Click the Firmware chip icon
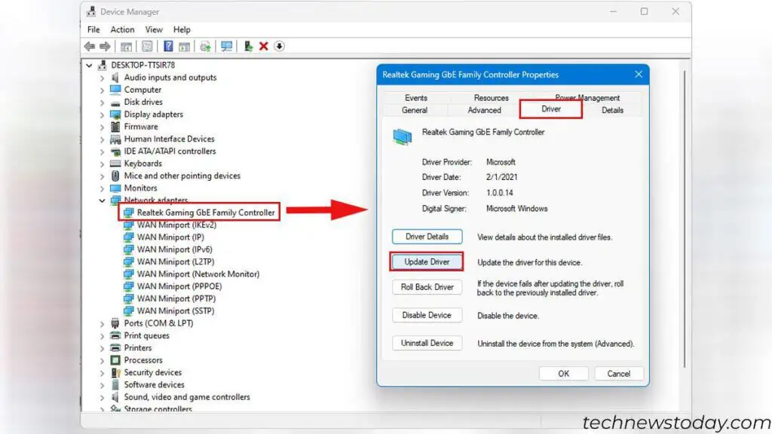Screen dimensions: 772x434 click(115, 127)
